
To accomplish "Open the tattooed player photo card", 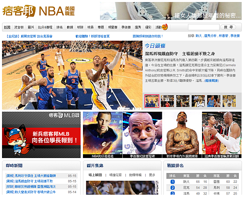I will 182,135.
